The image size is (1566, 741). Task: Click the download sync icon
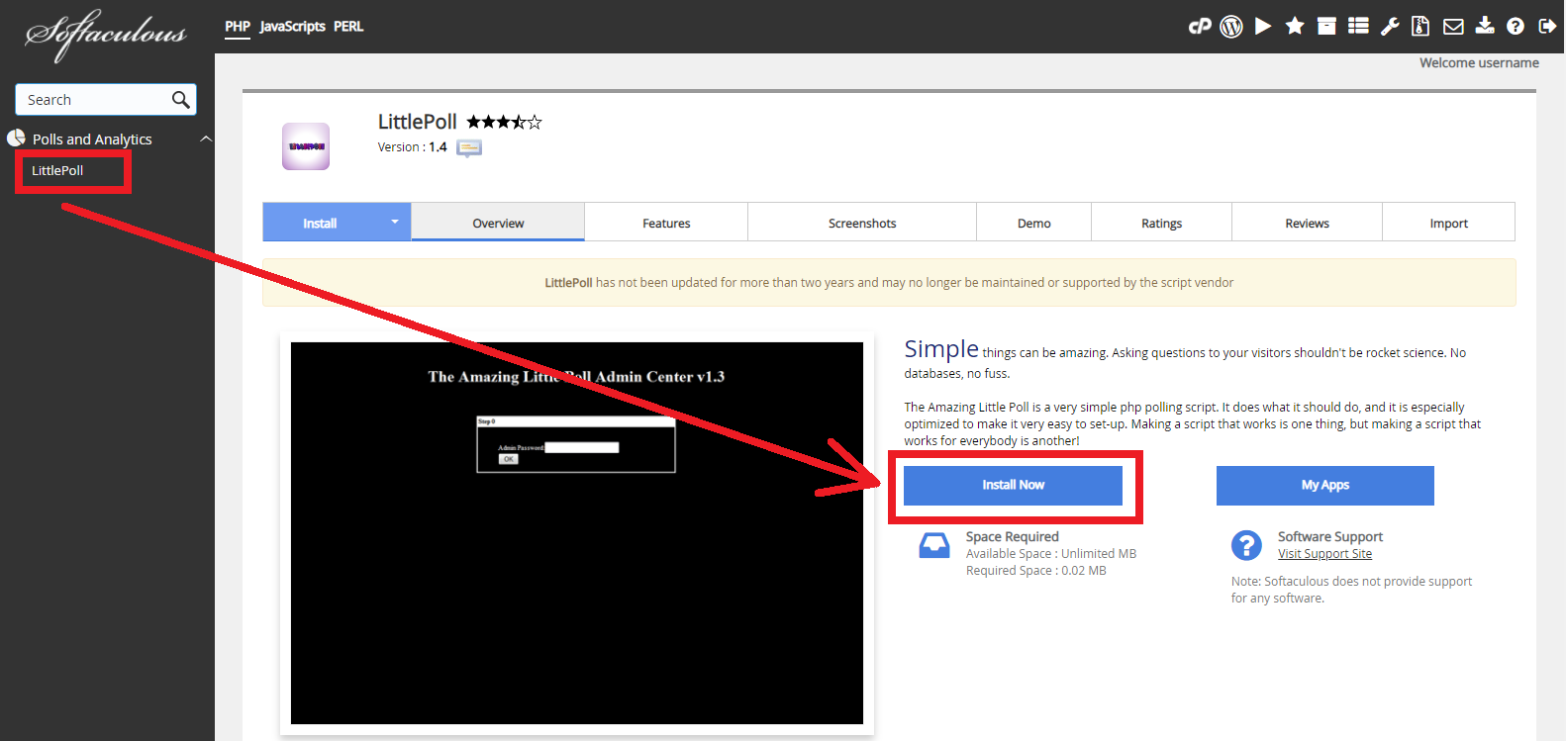tap(1485, 26)
